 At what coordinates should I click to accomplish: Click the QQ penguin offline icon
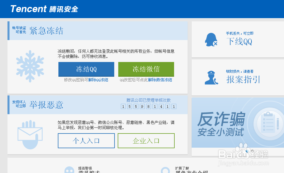point(211,40)
